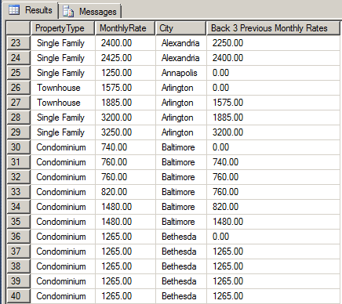Open the Messages tab
Viewport: 342px width, 304px height.
click(x=90, y=12)
